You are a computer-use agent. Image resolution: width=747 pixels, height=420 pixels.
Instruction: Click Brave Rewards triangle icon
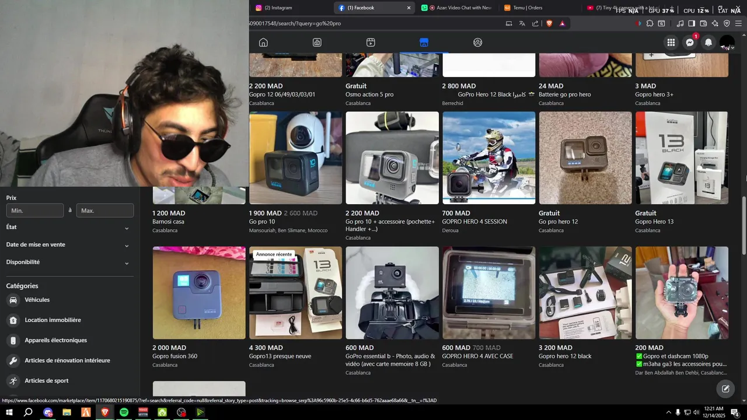[563, 23]
